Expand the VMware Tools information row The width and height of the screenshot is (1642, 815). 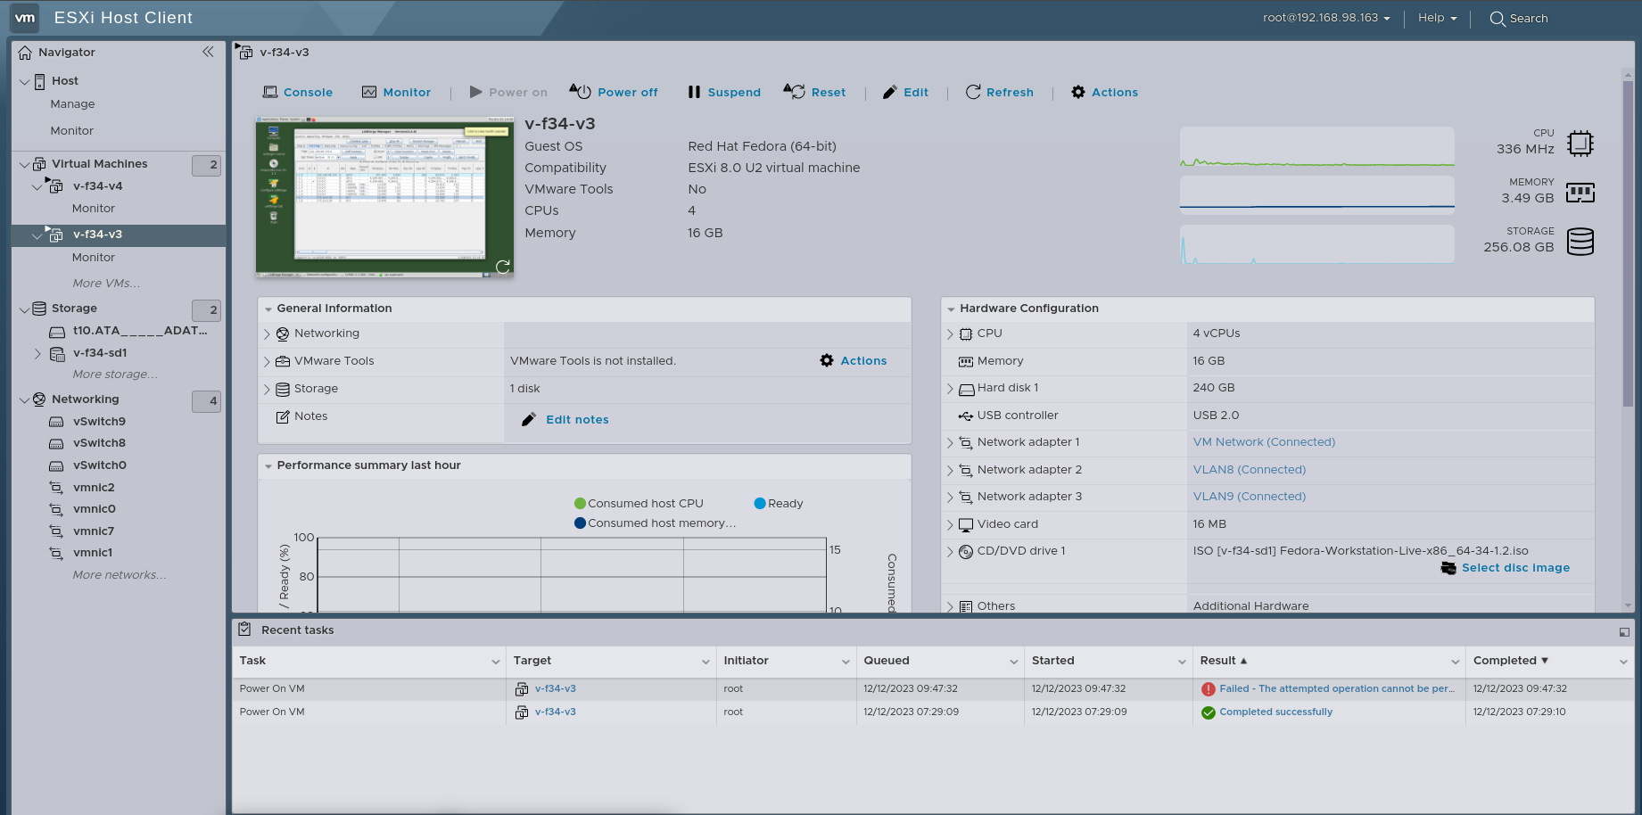click(x=267, y=361)
